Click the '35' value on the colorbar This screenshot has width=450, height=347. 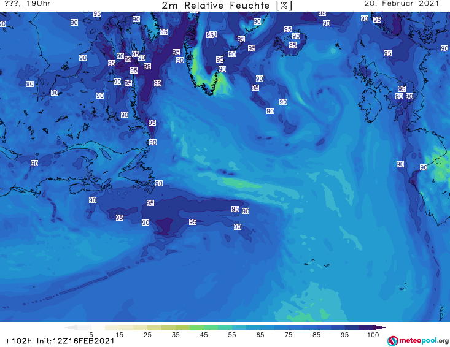(x=176, y=335)
